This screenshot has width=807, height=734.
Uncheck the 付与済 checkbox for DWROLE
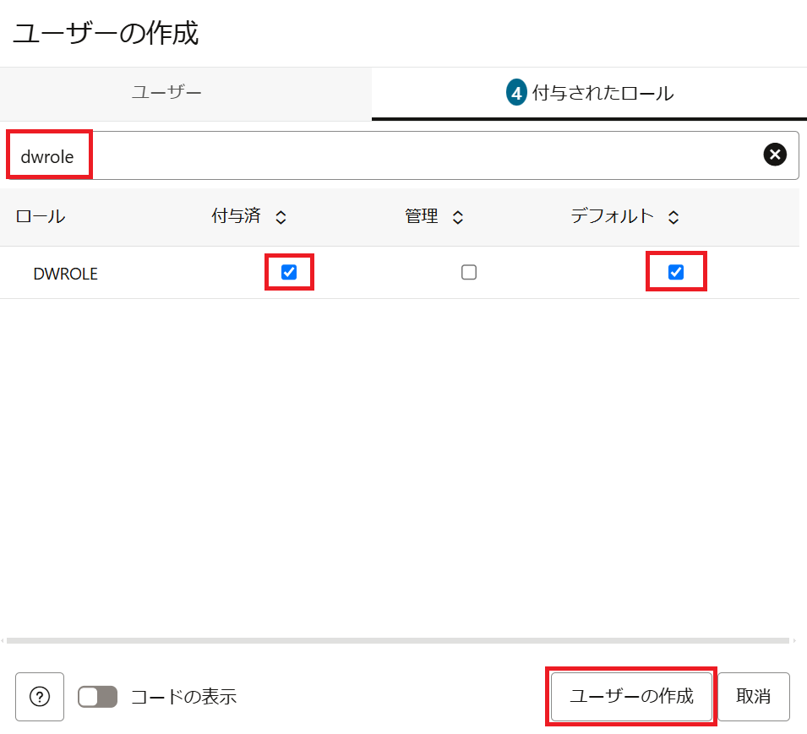pos(289,272)
